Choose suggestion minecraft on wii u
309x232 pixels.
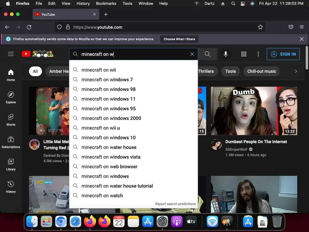[133, 128]
